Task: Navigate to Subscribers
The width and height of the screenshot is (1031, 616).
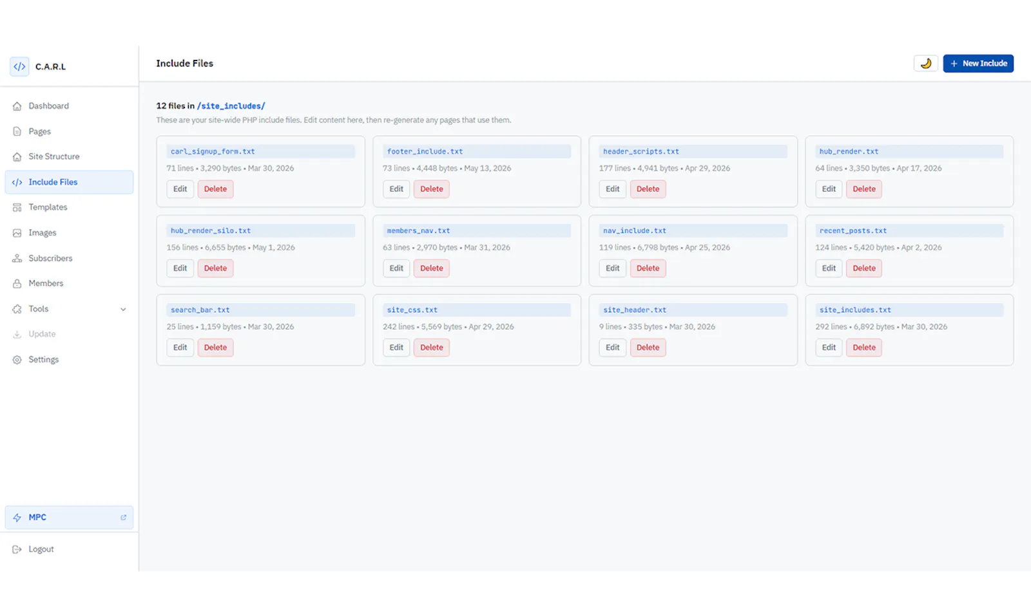Action: pyautogui.click(x=69, y=258)
